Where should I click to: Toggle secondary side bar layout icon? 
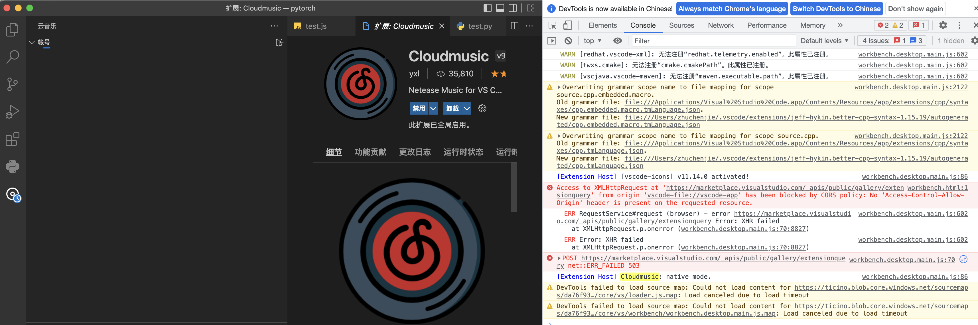[x=513, y=8]
